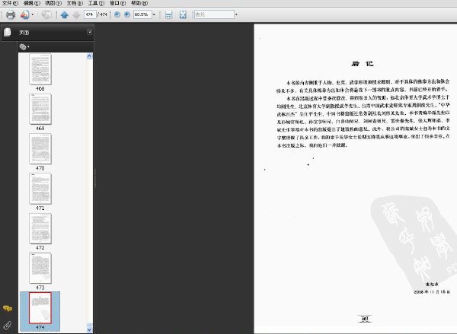Go to the previous page with the blue up arrow
This screenshot has width=457, height=334.
point(65,14)
